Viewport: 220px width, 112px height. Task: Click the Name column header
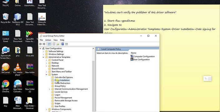(x=134, y=53)
